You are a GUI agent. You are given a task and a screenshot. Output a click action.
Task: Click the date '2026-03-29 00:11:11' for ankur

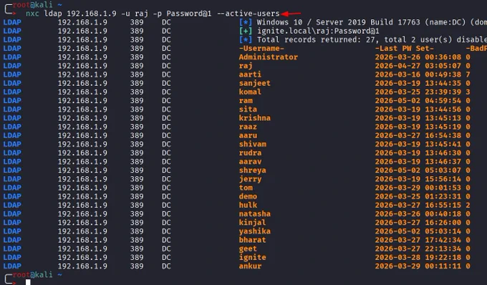point(418,266)
